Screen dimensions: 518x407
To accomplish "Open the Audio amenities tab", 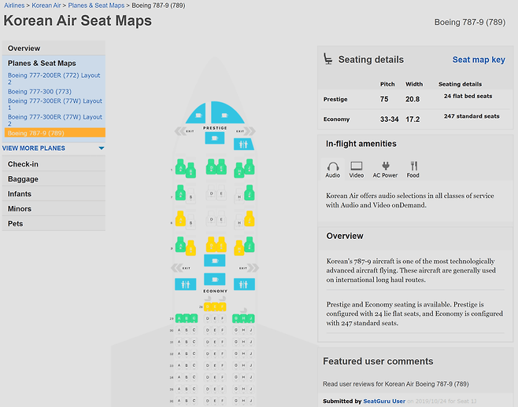I will coord(333,170).
